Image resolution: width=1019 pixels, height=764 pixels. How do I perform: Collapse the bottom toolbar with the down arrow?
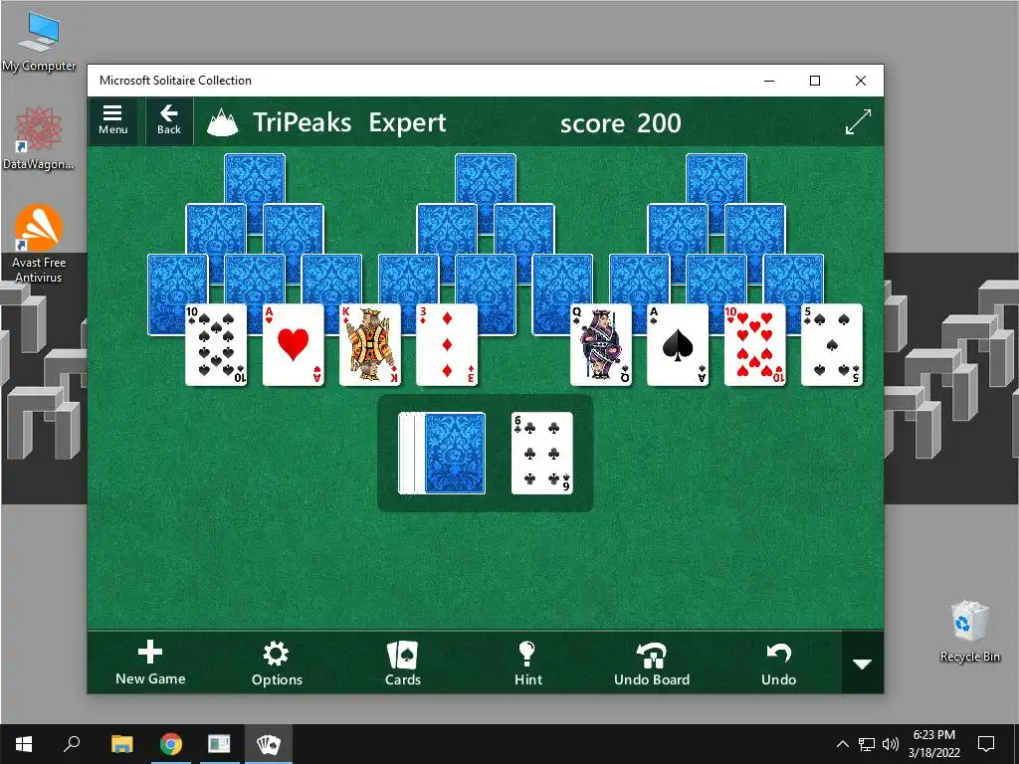pos(863,664)
